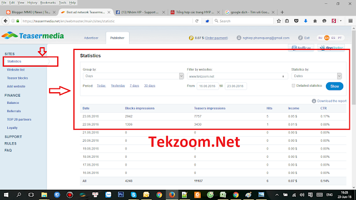Viewport: 356px width, 200px height.
Task: Open Task View on the taskbar
Action: pyautogui.click(x=31, y=195)
